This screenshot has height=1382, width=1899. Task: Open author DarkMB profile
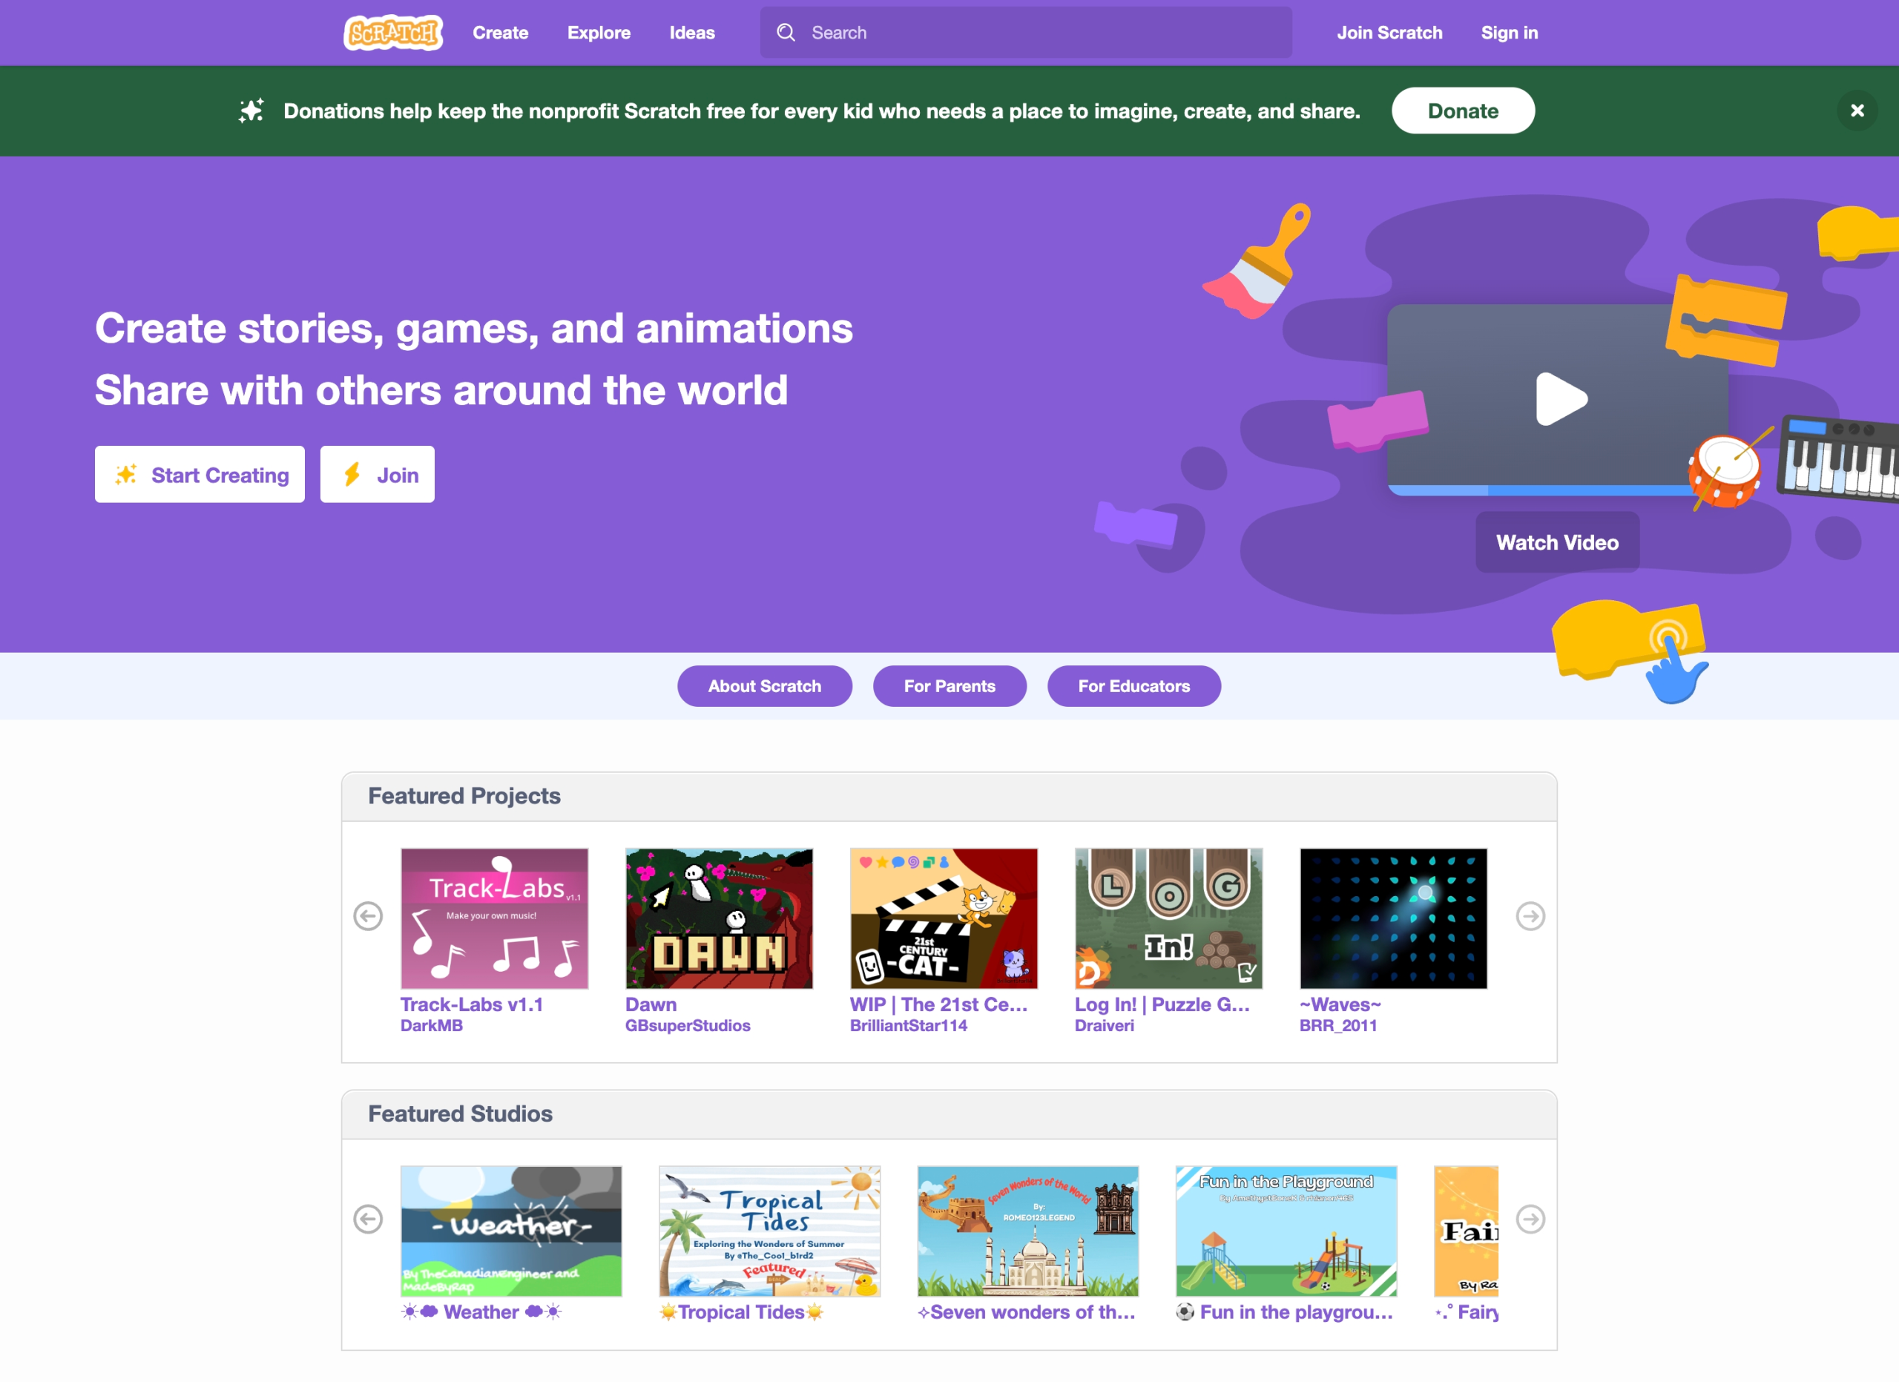pos(431,1026)
